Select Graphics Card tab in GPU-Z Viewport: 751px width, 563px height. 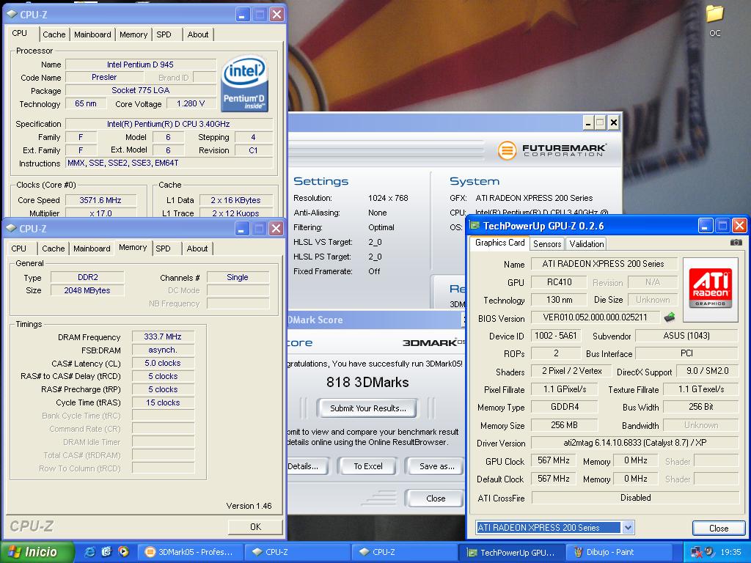tap(499, 243)
